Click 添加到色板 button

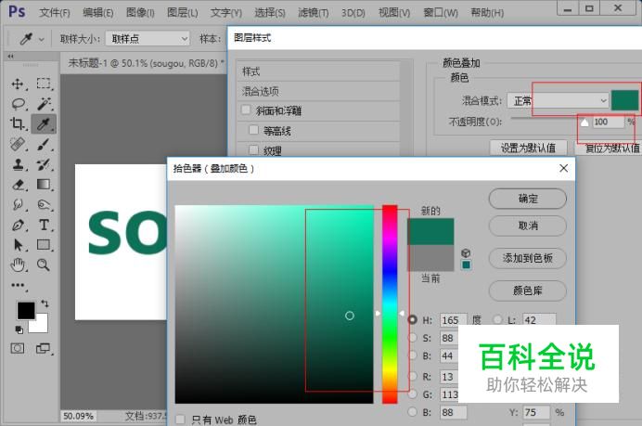527,258
